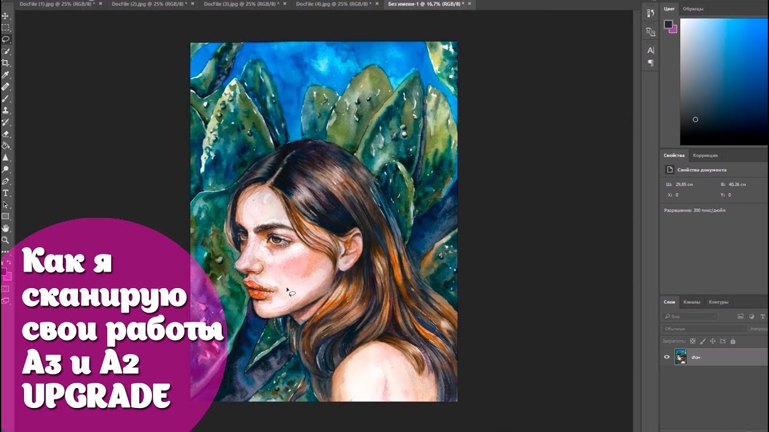Select the Rectangular Marquee tool
The height and width of the screenshot is (432, 769).
(x=5, y=28)
